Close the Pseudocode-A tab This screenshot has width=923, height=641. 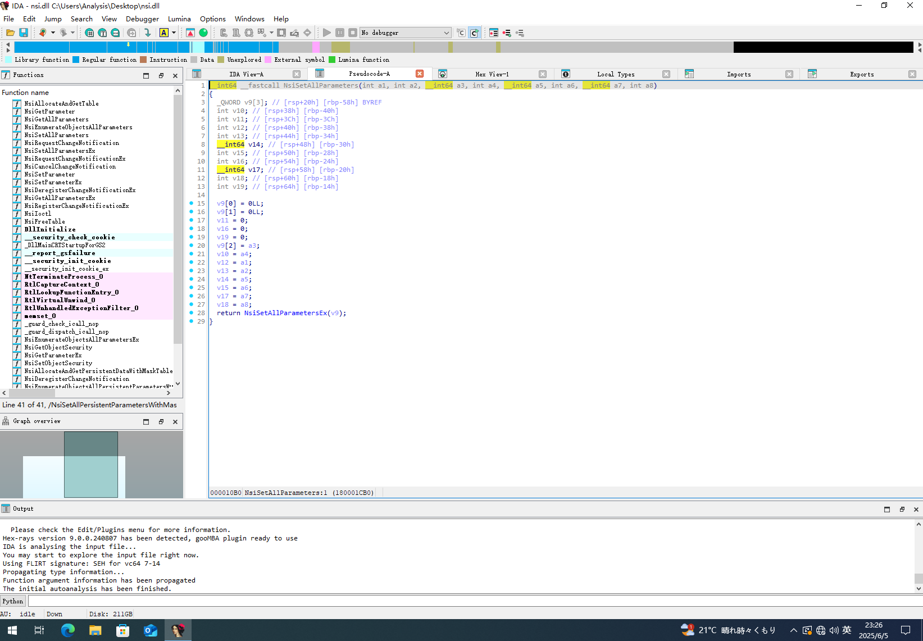tap(420, 74)
